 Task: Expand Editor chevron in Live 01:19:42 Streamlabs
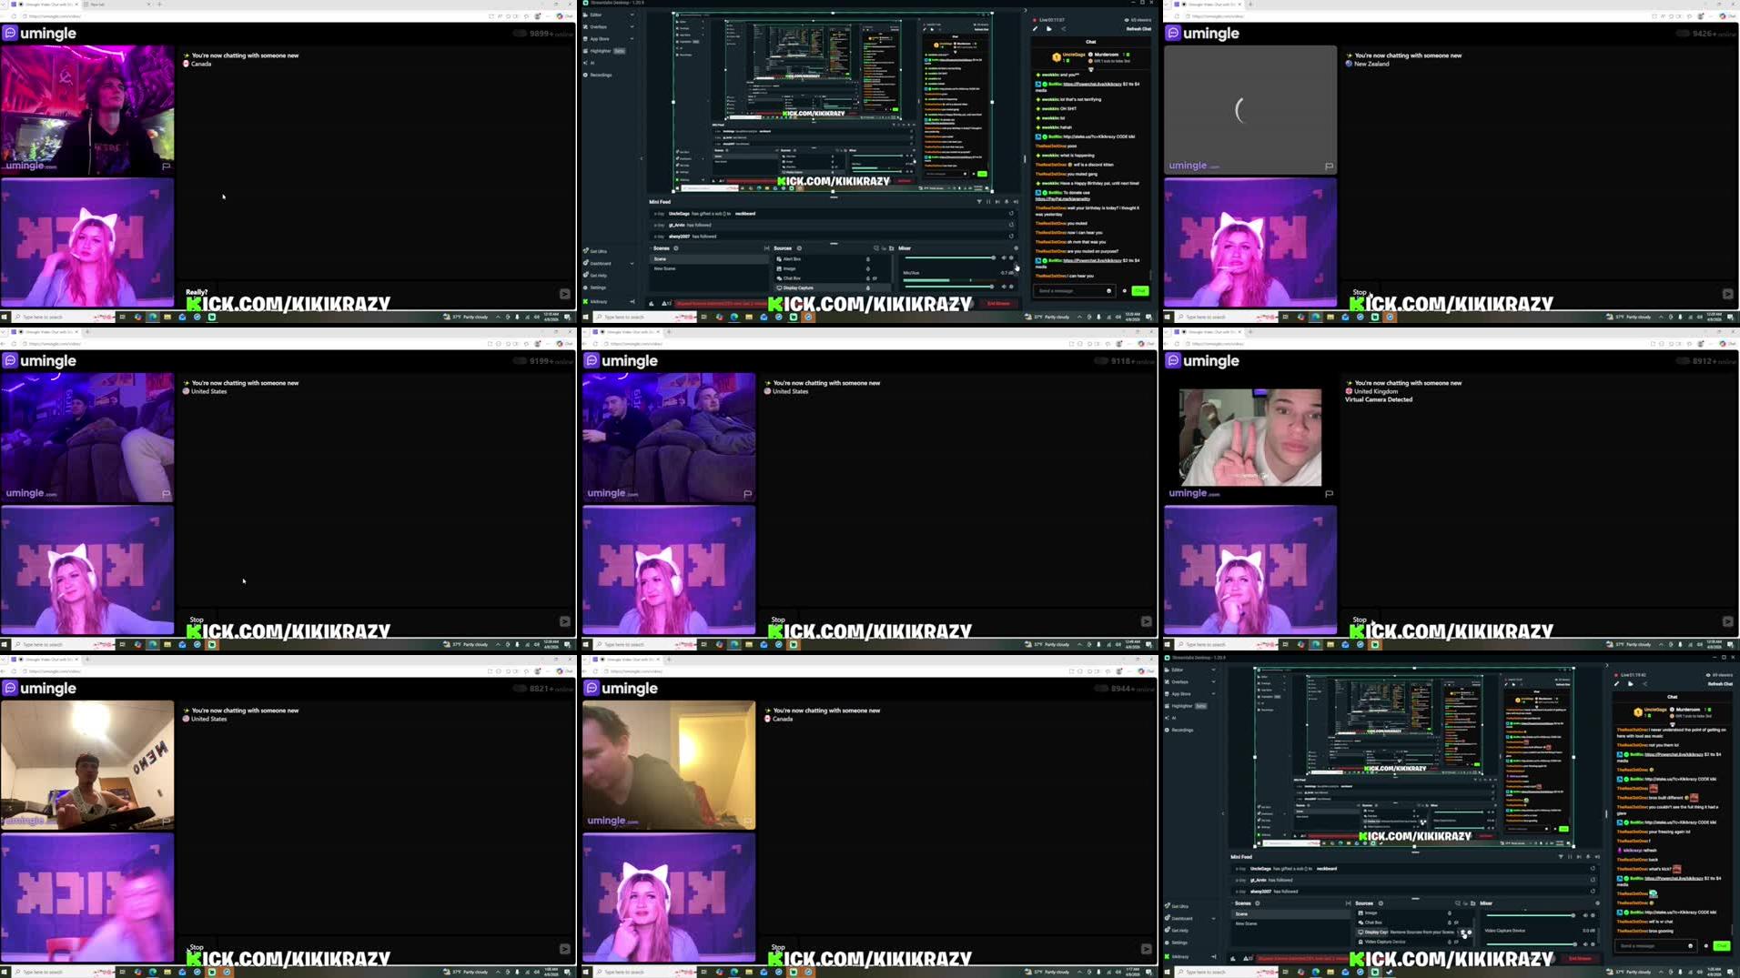point(1213,670)
